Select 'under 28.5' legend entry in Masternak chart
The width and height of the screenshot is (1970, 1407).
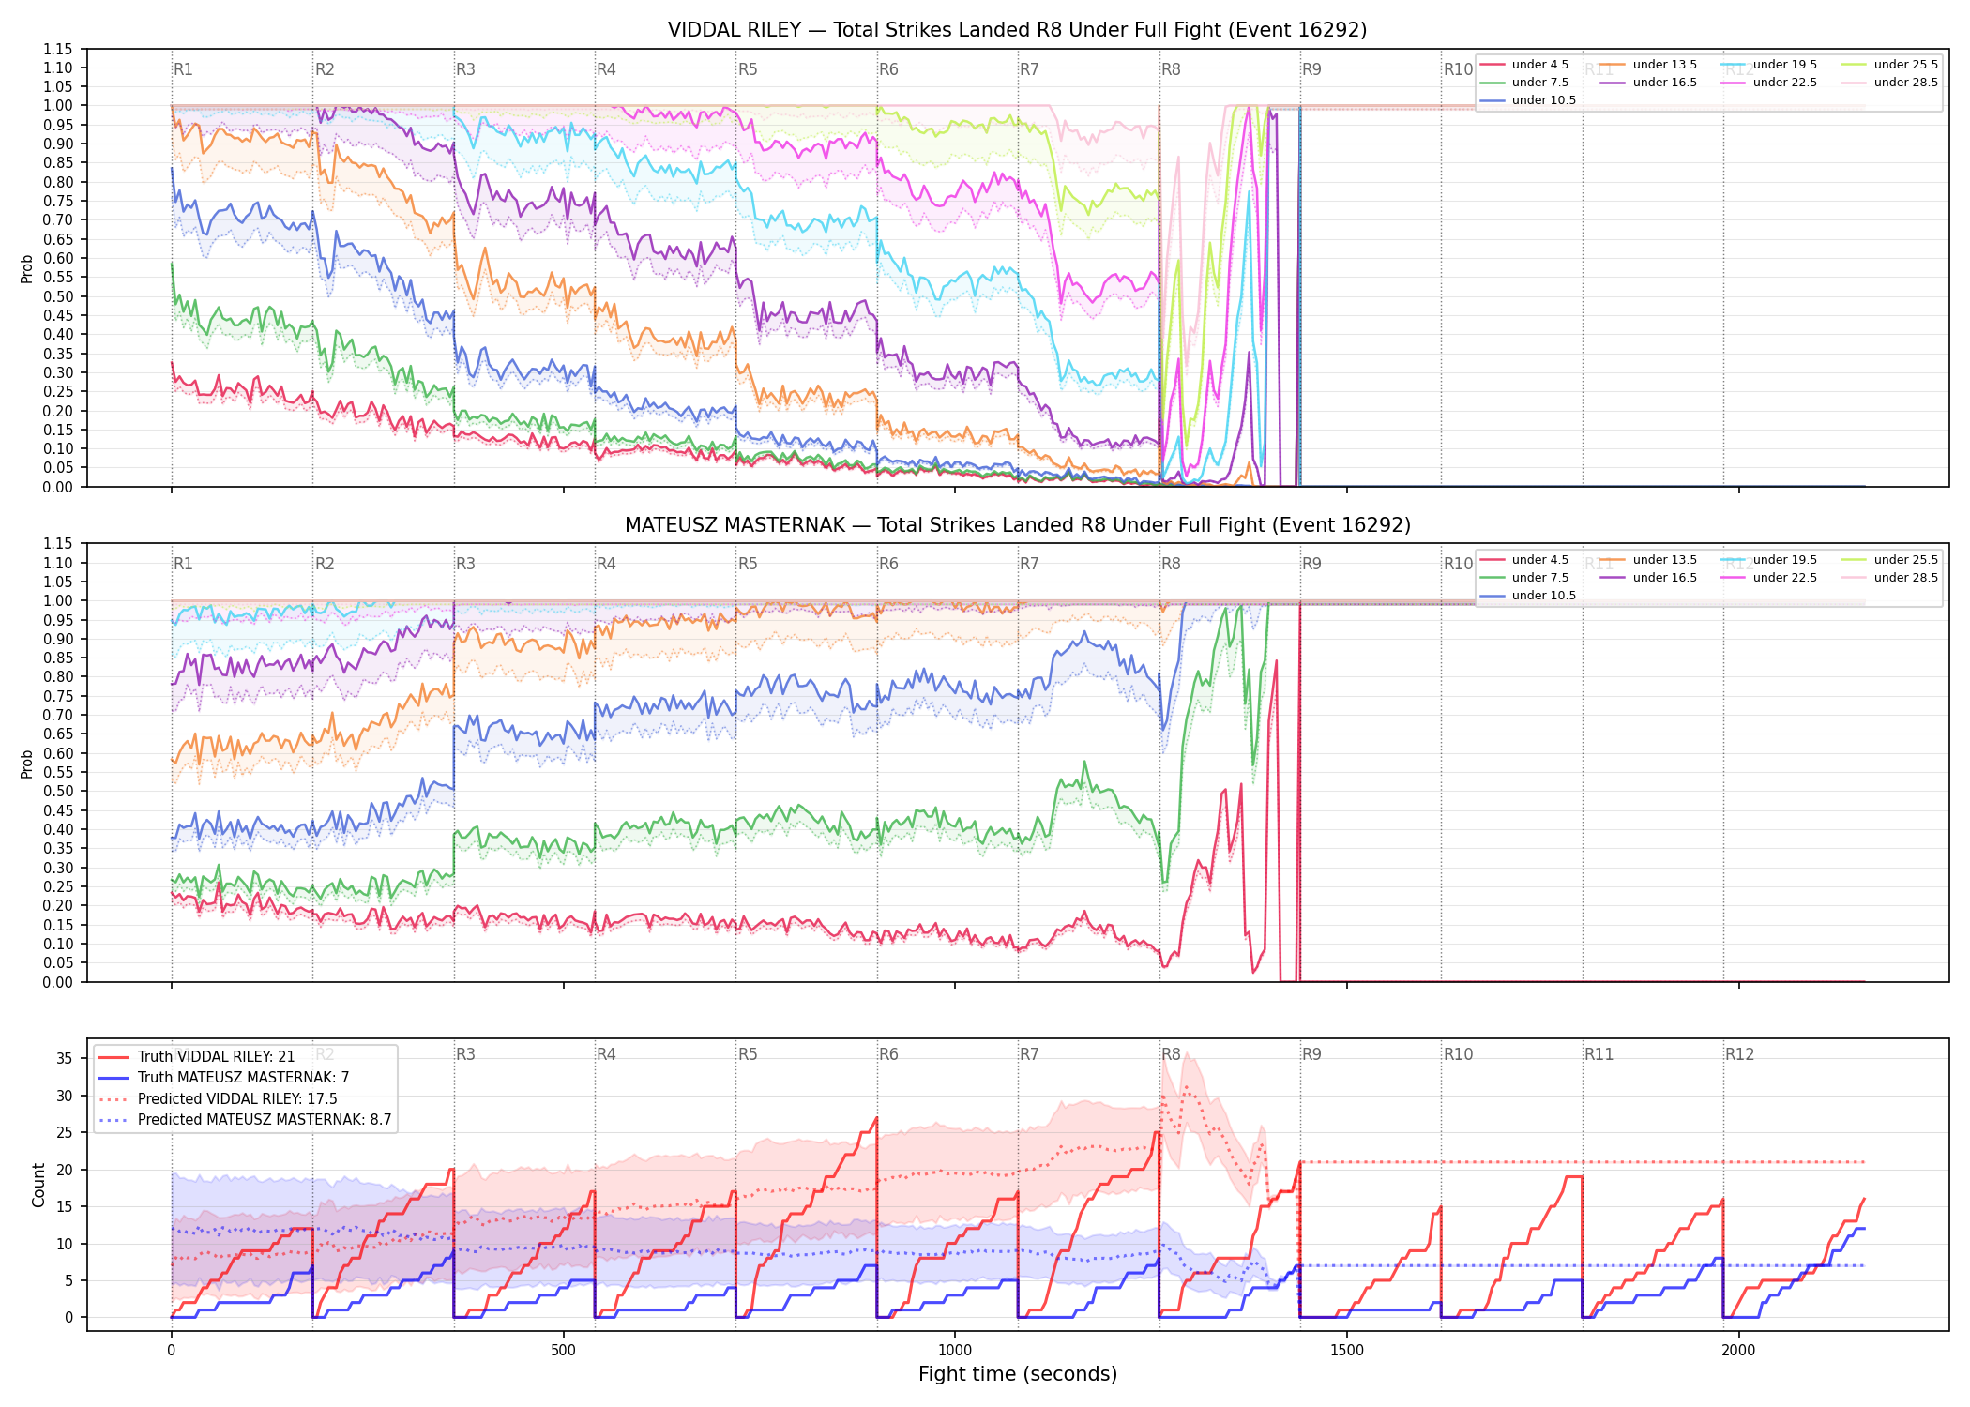pos(1889,578)
